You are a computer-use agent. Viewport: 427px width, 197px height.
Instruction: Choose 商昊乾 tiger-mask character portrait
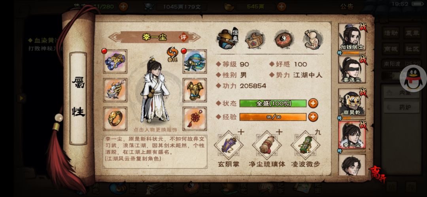pyautogui.click(x=352, y=102)
